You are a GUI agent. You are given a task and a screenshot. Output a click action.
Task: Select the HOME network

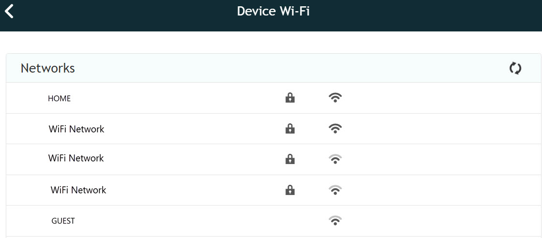59,99
